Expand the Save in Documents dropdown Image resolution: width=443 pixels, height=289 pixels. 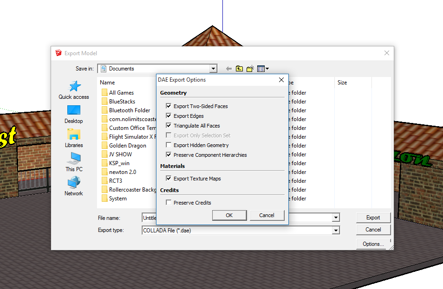pos(213,69)
